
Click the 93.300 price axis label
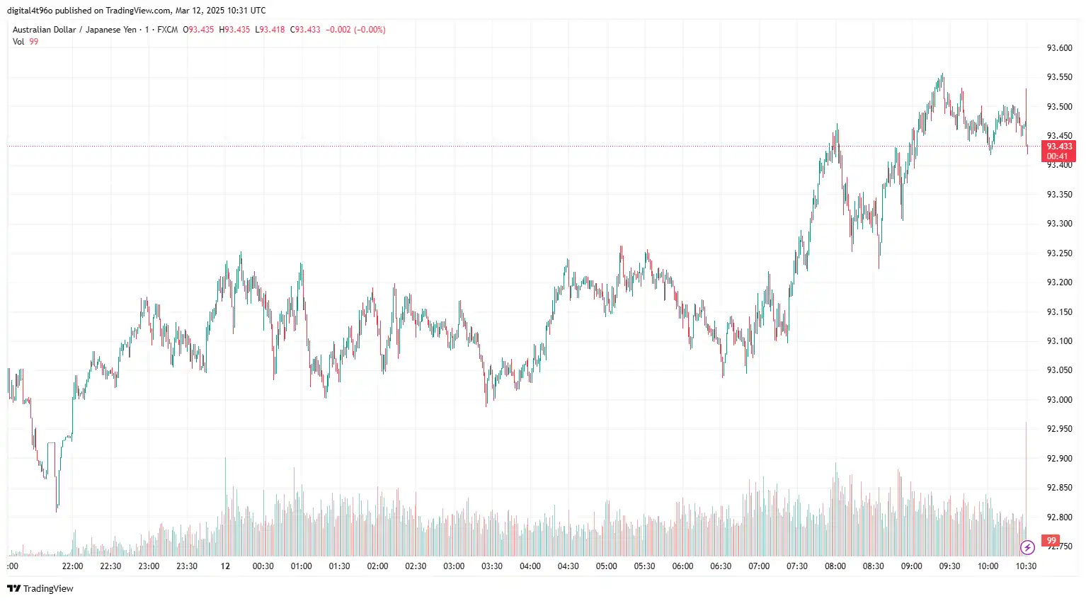point(1059,224)
